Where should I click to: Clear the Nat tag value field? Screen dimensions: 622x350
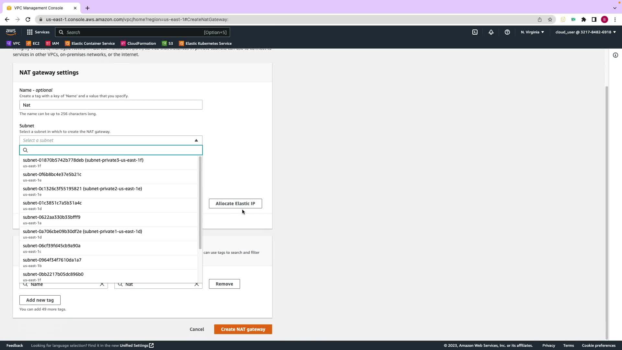tap(197, 284)
